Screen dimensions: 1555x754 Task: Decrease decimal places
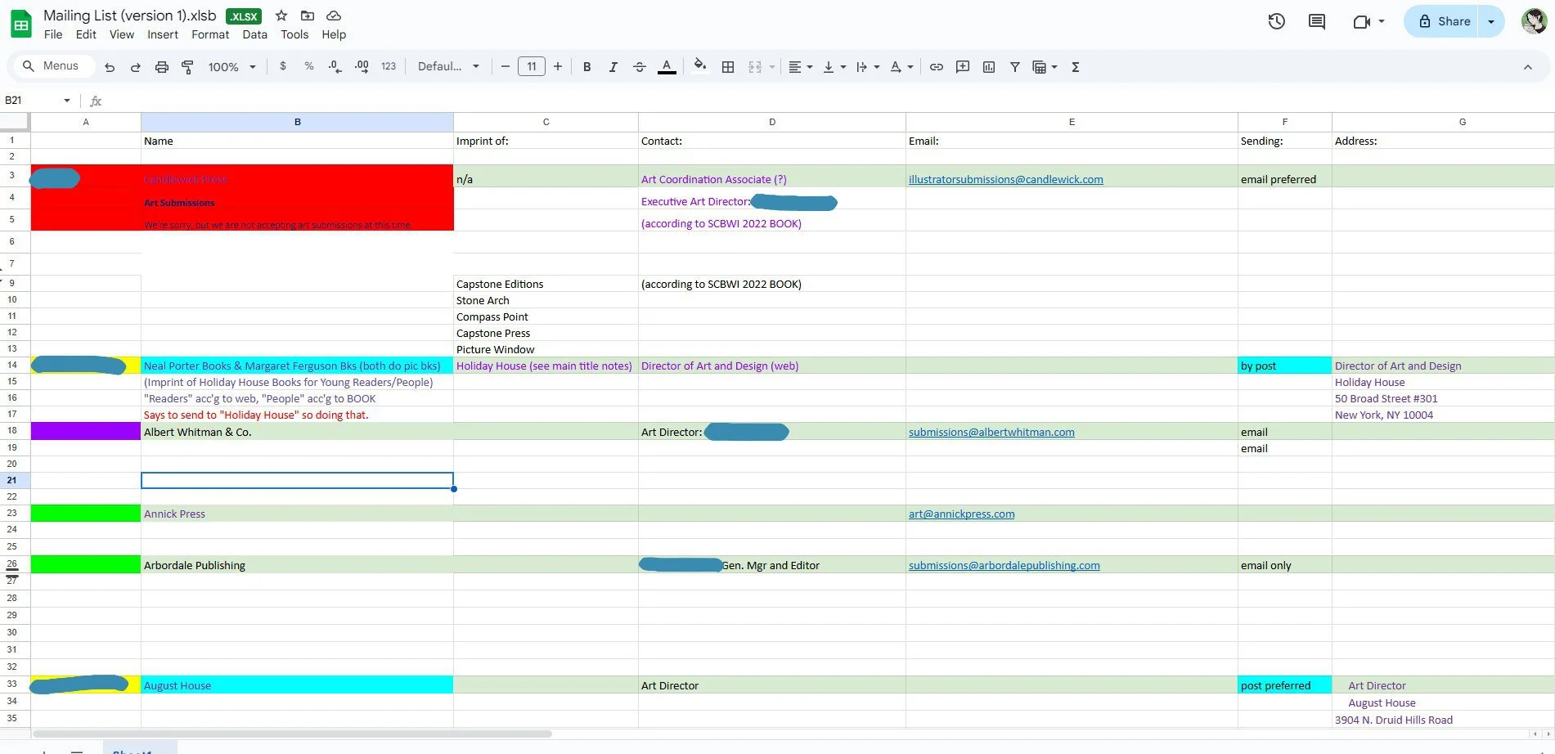[x=335, y=67]
